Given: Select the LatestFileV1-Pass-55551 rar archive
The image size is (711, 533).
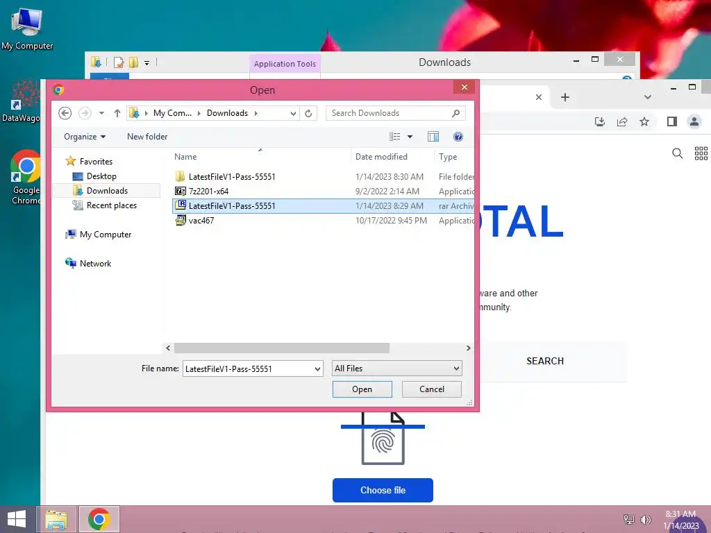Looking at the screenshot, I should pos(323,205).
